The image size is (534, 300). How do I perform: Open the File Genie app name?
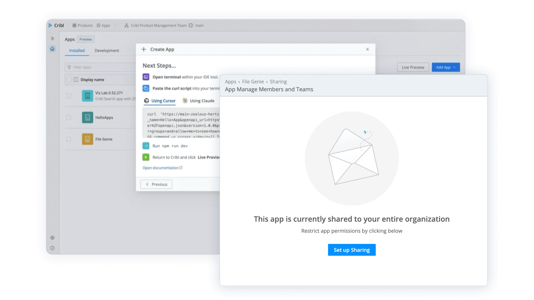click(104, 139)
